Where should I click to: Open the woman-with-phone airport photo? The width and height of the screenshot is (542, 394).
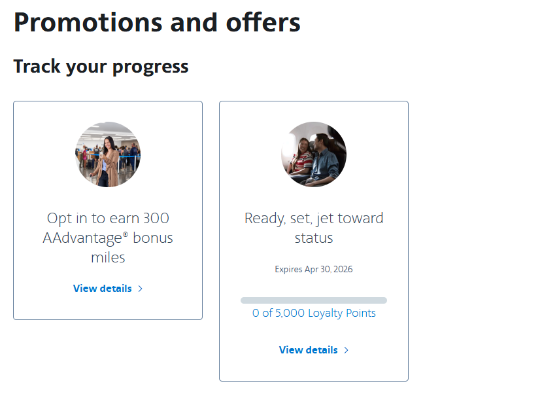(x=108, y=154)
